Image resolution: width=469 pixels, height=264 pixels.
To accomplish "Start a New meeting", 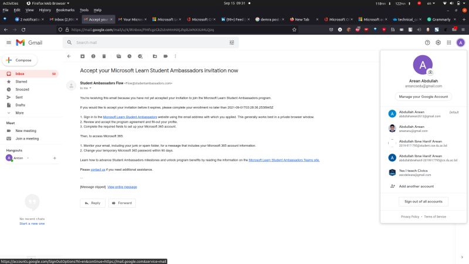I will [26, 131].
